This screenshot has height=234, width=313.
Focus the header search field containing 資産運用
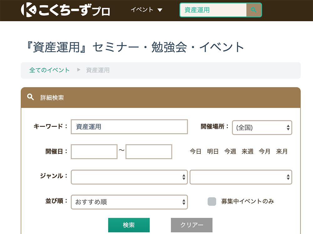coord(213,10)
